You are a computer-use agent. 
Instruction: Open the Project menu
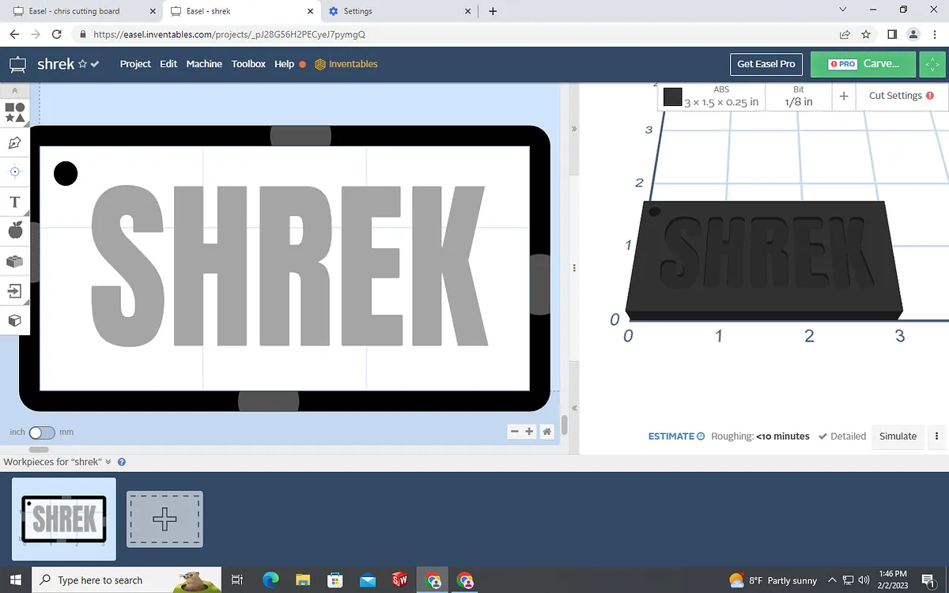point(135,64)
